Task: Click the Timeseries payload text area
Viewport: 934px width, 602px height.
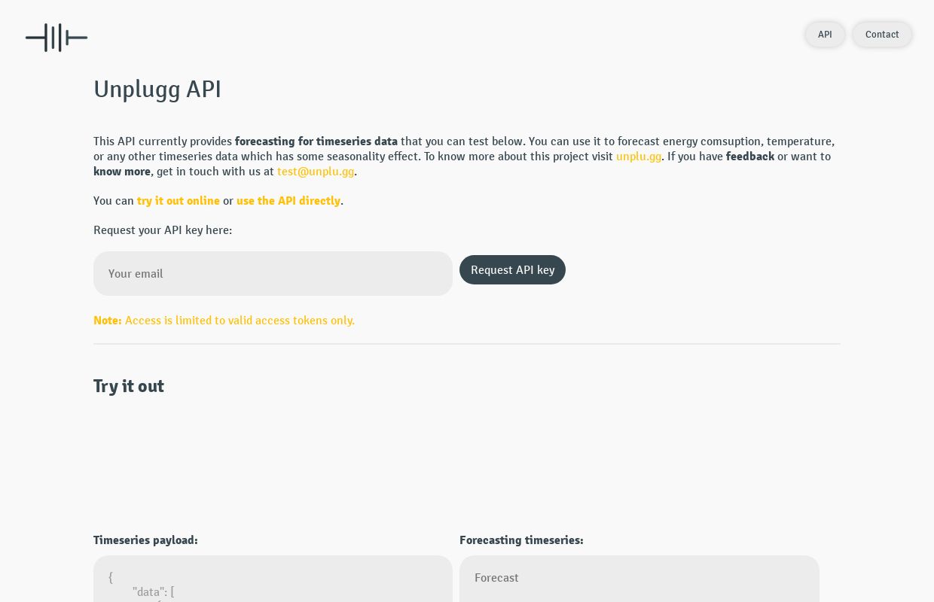Action: coord(273,579)
